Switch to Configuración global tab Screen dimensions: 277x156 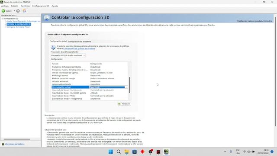point(58,41)
